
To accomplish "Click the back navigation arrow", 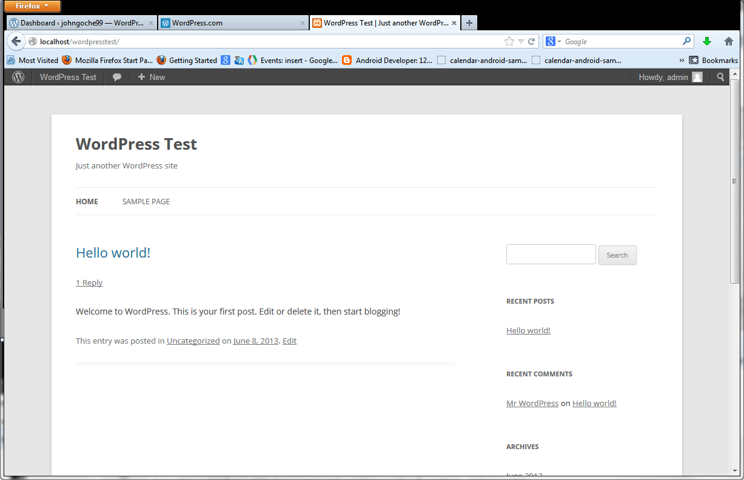I will pos(16,41).
